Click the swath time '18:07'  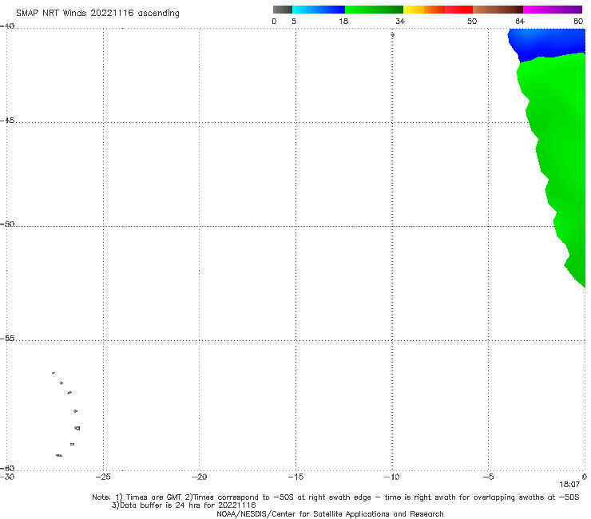pos(569,485)
